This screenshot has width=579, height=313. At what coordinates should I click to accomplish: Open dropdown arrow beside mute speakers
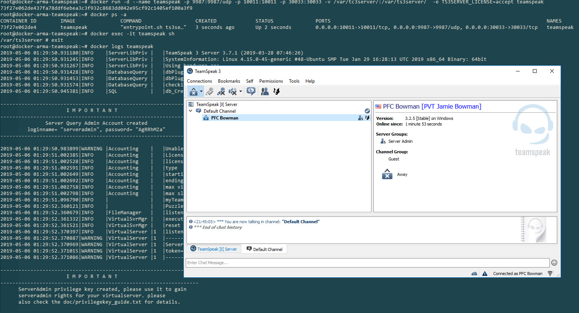point(241,91)
